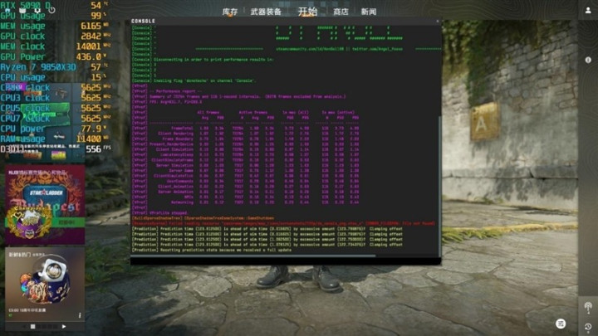Click the 'GPU usage' overlay label
Screen dimensions: 598x336
pos(23,16)
